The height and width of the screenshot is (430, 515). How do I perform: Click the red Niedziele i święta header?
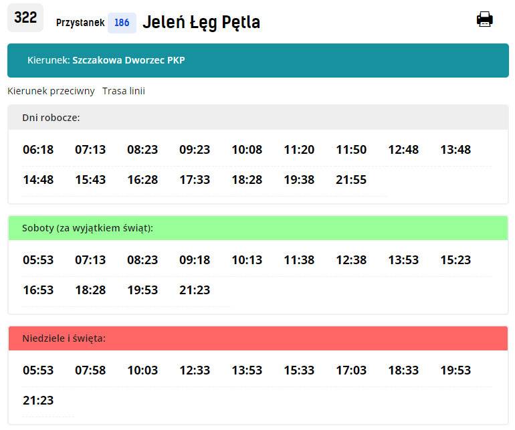point(258,338)
